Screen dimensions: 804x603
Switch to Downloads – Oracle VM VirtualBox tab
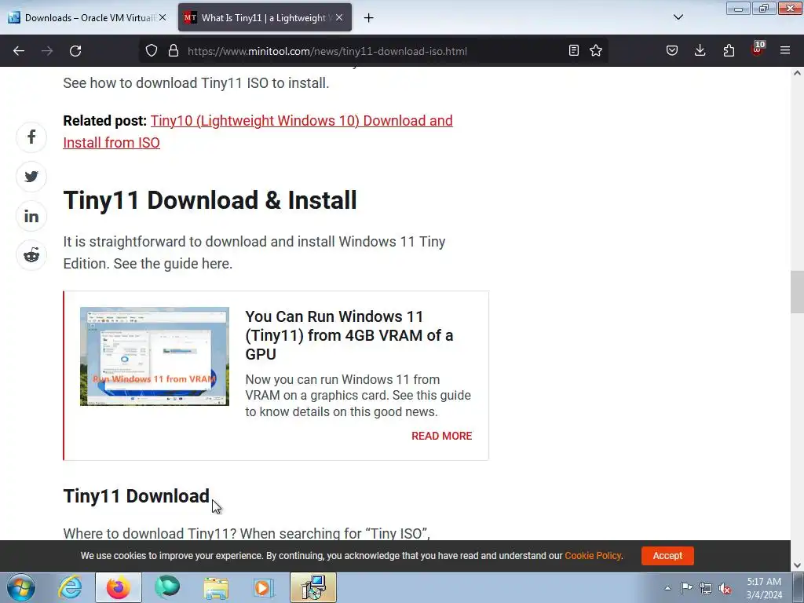pyautogui.click(x=82, y=18)
